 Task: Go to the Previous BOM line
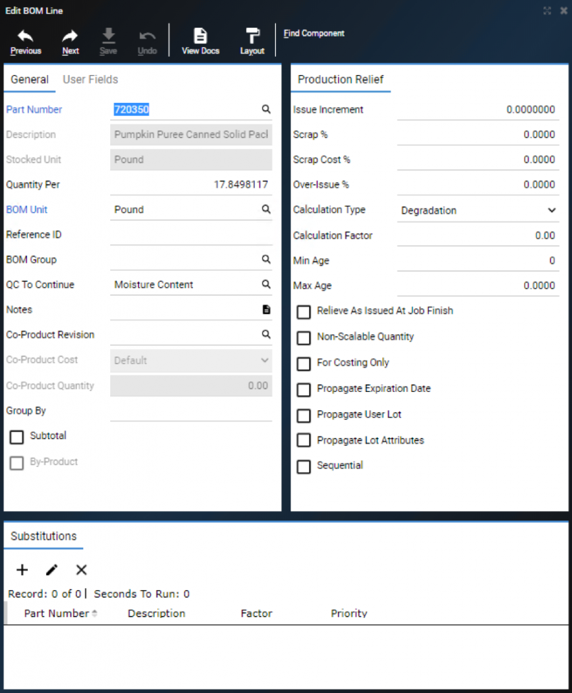point(26,42)
